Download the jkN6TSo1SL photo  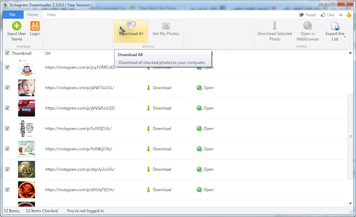(x=159, y=87)
